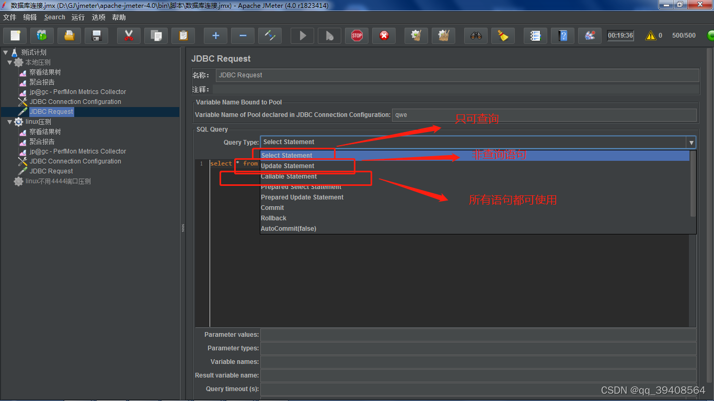Click the Toggle enable/disable icon
The width and height of the screenshot is (714, 401).
[x=270, y=36]
